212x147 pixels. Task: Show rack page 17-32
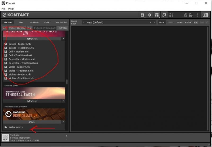[x=170, y=22]
